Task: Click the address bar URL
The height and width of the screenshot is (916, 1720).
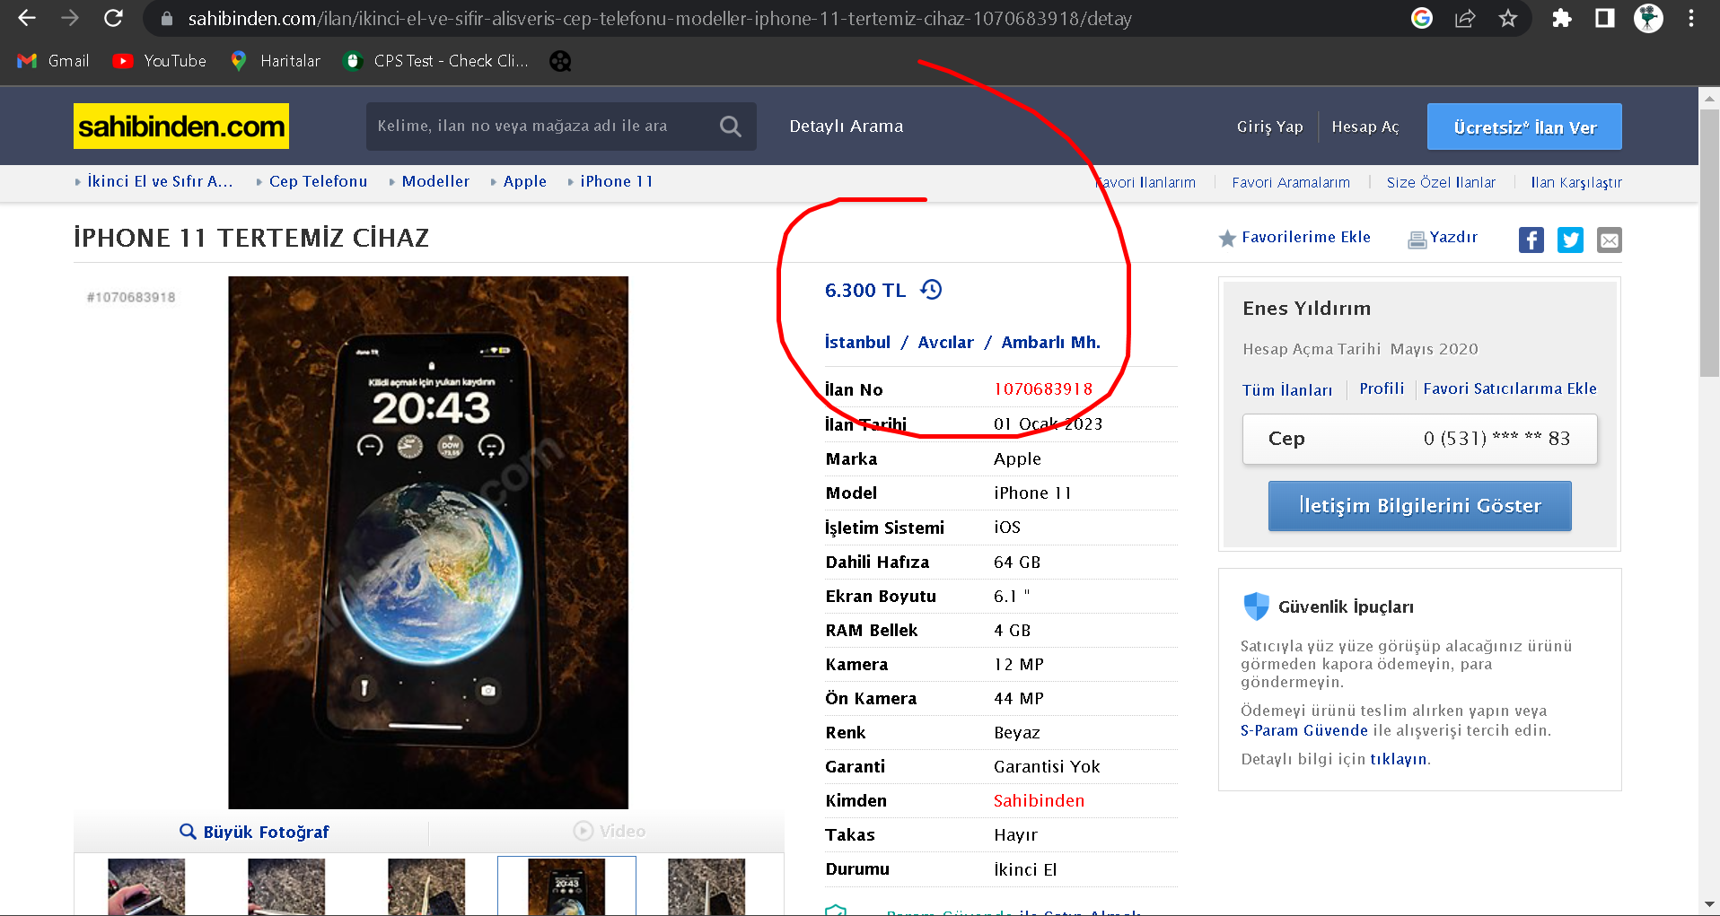Action: (660, 18)
